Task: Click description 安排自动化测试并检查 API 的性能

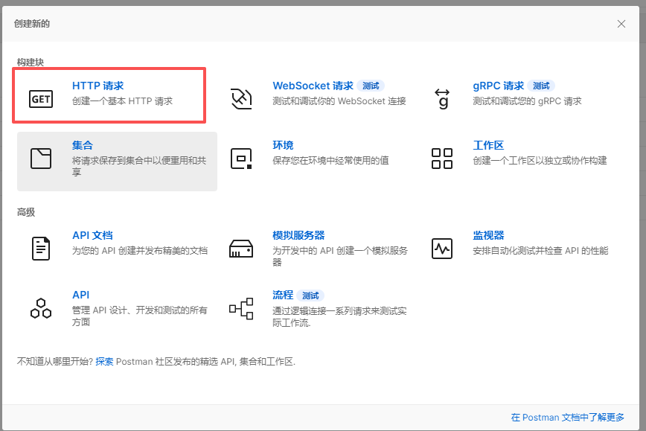Action: point(540,251)
